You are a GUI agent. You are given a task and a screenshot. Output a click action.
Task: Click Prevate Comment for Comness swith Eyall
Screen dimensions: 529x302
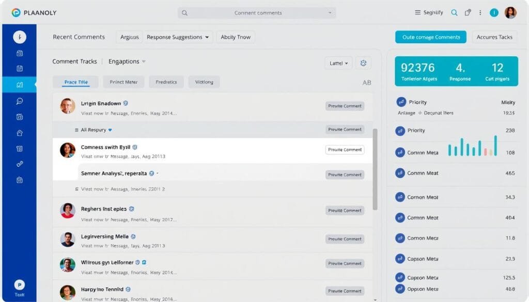click(345, 150)
